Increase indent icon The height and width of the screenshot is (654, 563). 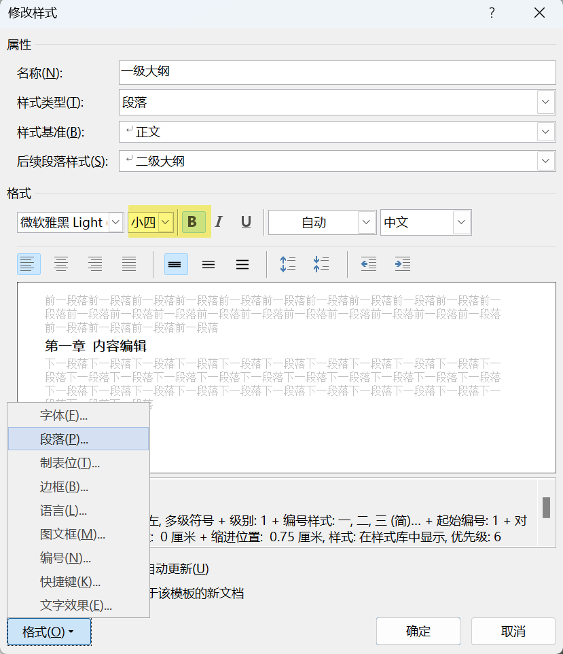click(x=403, y=264)
